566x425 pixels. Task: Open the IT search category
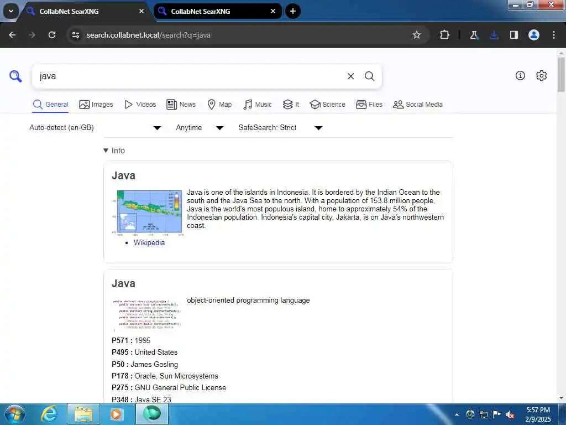pyautogui.click(x=291, y=105)
